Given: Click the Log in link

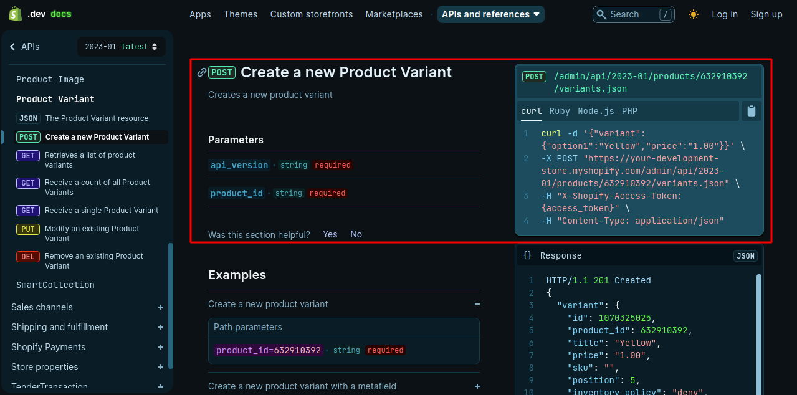Looking at the screenshot, I should [x=725, y=14].
